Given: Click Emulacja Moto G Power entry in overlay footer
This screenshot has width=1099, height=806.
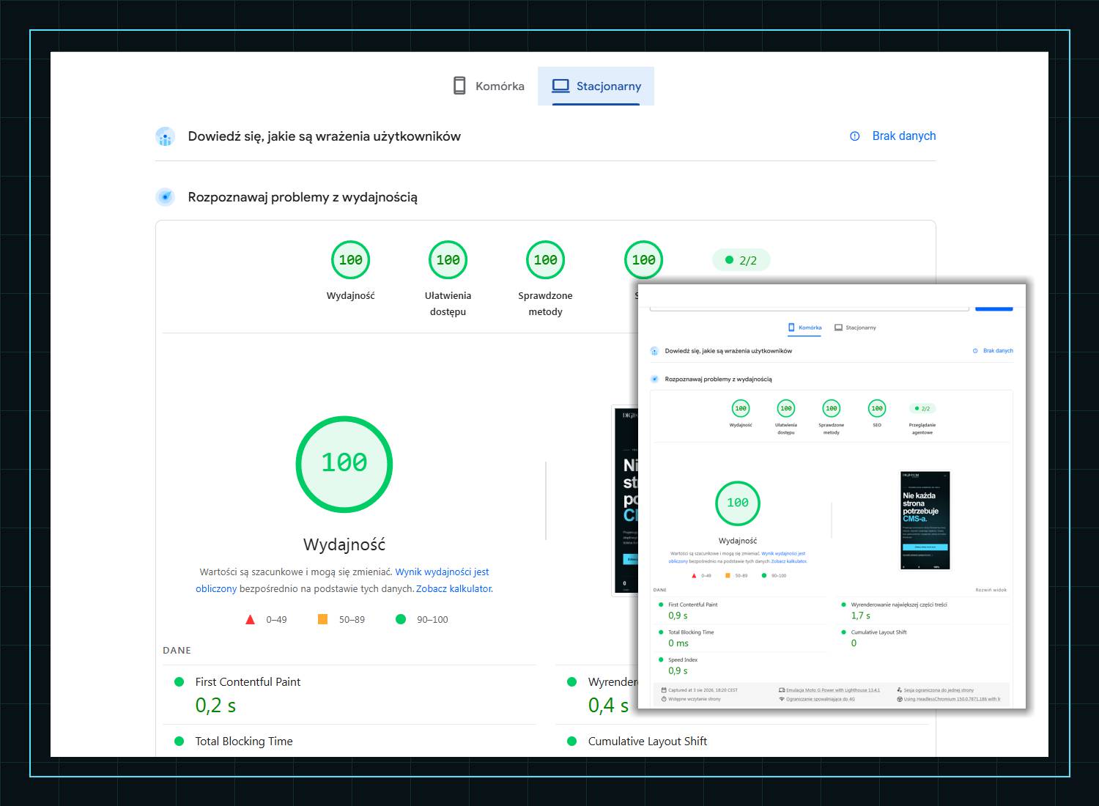Looking at the screenshot, I should (x=833, y=690).
